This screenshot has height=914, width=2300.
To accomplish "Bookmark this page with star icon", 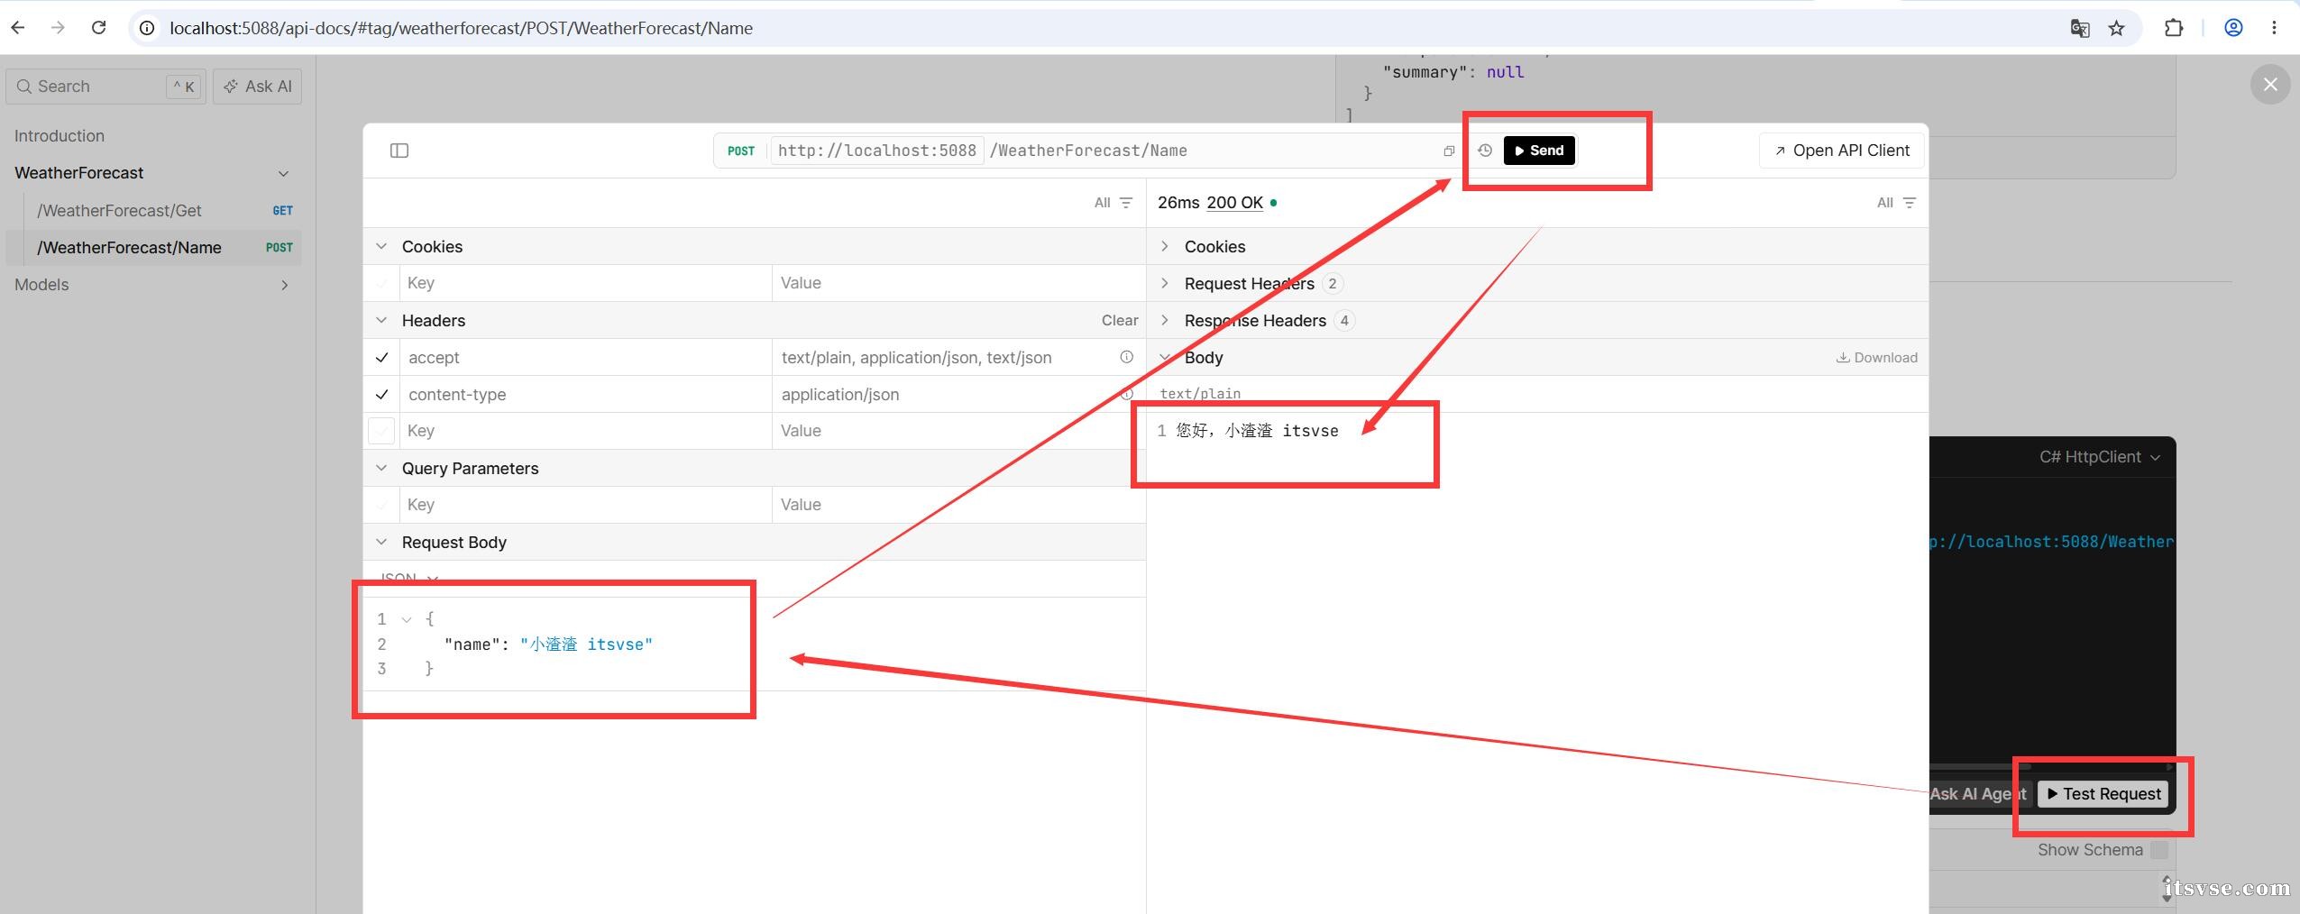I will click(x=2117, y=28).
